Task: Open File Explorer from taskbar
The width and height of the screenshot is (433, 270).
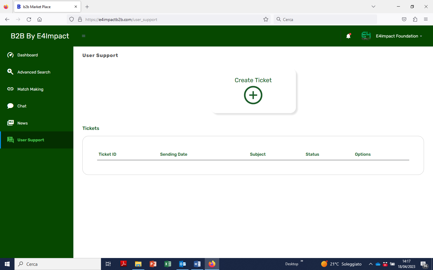Action: tap(138, 264)
